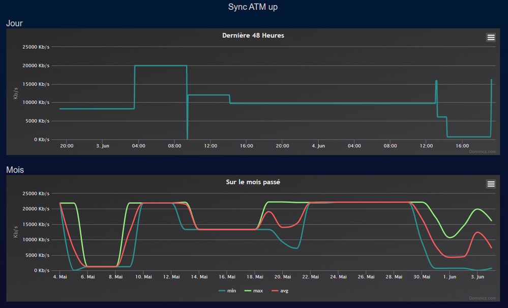
Task: Click the Sur le mois passé chart title
Action: (x=253, y=182)
